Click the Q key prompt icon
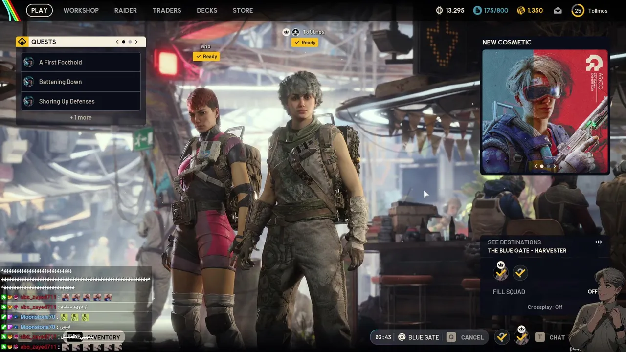The width and height of the screenshot is (626, 352). 451,337
